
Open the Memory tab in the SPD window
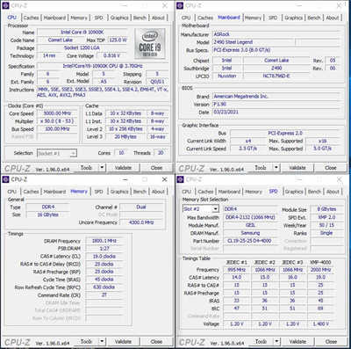[x=254, y=192]
